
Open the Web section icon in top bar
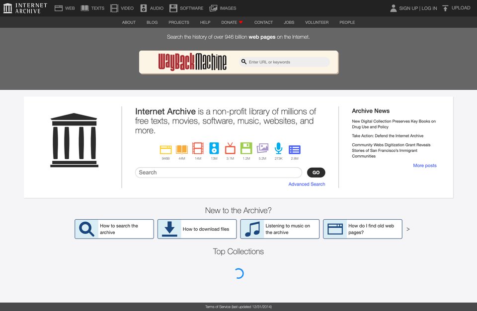pyautogui.click(x=59, y=8)
